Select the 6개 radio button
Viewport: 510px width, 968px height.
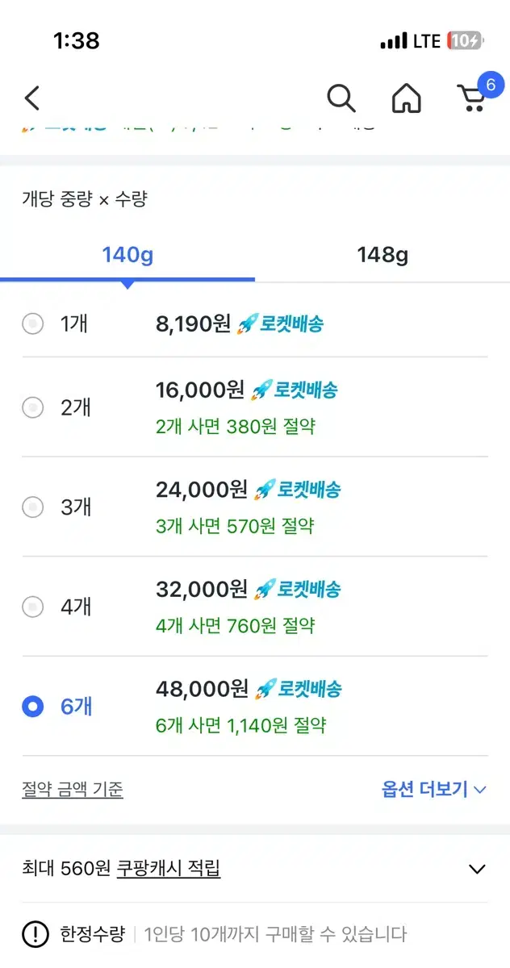click(32, 707)
